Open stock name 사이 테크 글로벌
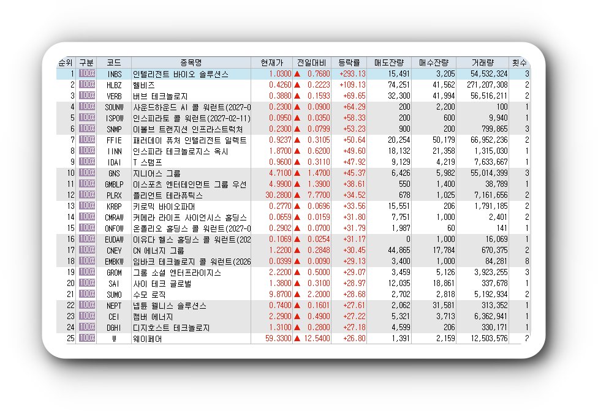Screen dimensions: 598x411 (162, 284)
